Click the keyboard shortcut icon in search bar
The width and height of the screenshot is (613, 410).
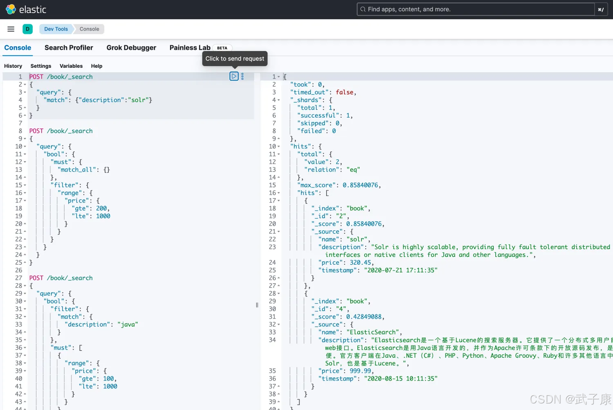(600, 9)
